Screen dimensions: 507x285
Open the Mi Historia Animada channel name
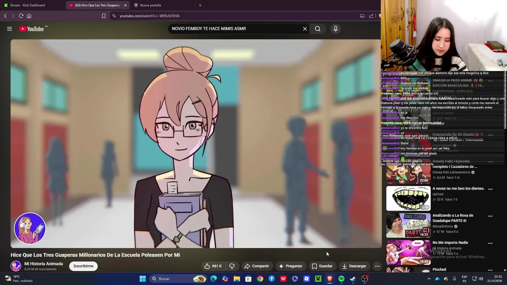coord(44,264)
